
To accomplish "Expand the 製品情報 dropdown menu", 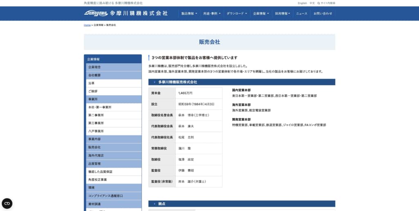I will pos(189,13).
